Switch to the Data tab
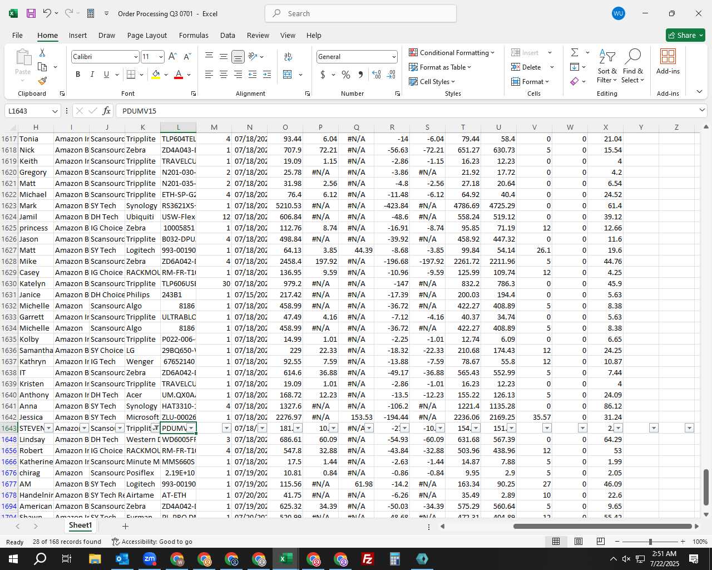Screen dimensions: 712x570 point(228,35)
